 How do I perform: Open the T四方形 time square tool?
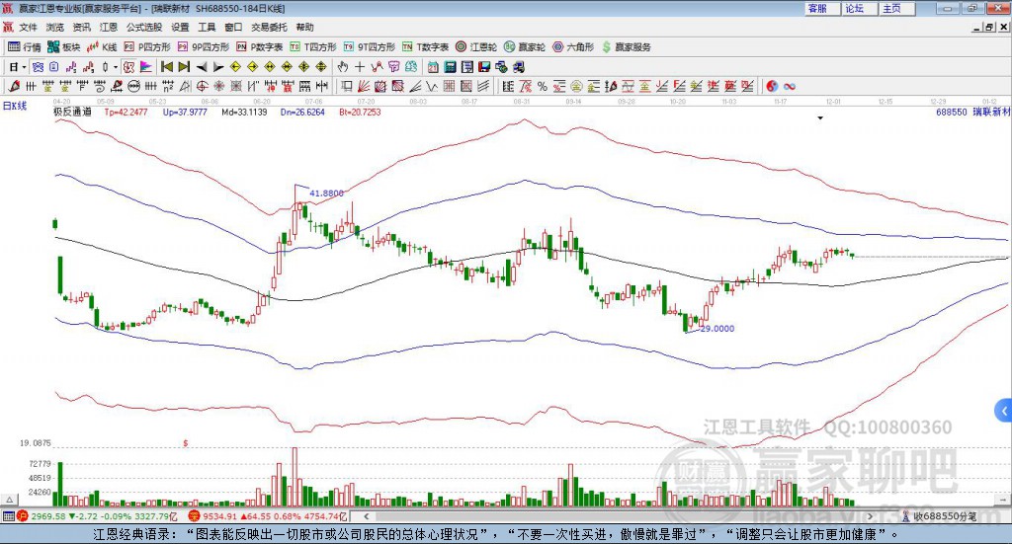pyautogui.click(x=313, y=47)
